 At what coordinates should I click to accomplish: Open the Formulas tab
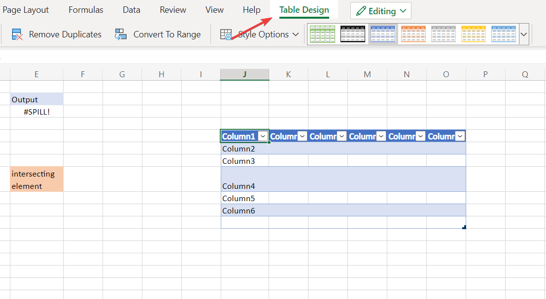(x=86, y=10)
